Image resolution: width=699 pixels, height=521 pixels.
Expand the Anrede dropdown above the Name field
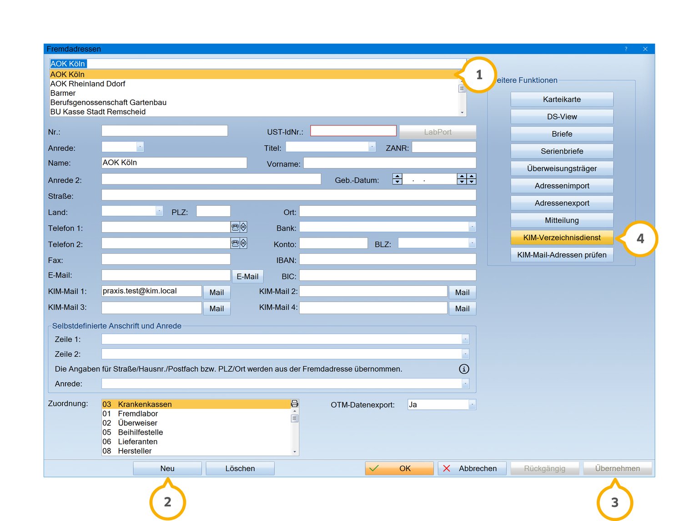tap(140, 147)
